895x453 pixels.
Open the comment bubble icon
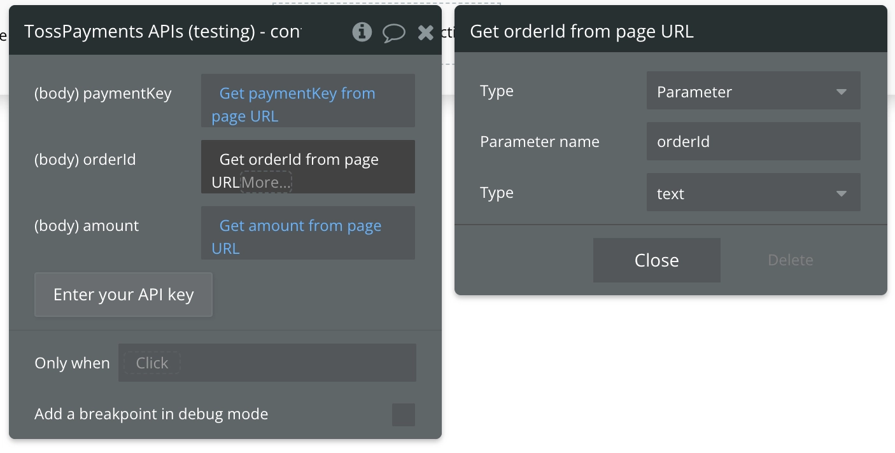click(x=393, y=32)
